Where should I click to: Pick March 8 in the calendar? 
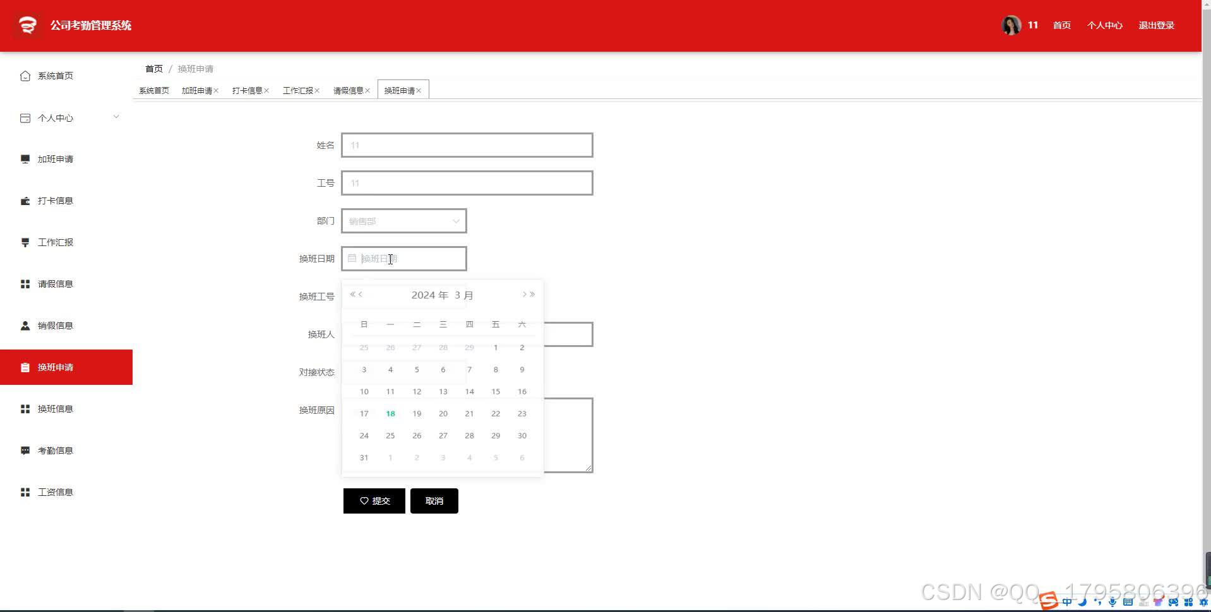pos(496,370)
